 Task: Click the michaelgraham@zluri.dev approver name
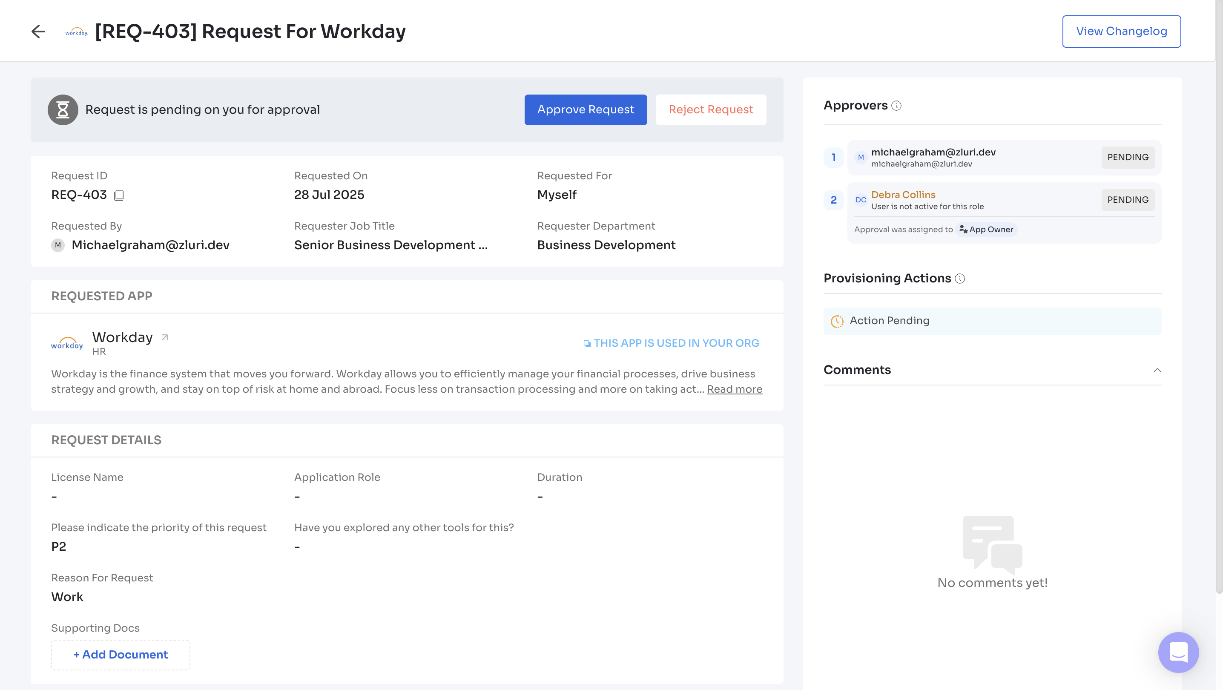[x=933, y=152]
